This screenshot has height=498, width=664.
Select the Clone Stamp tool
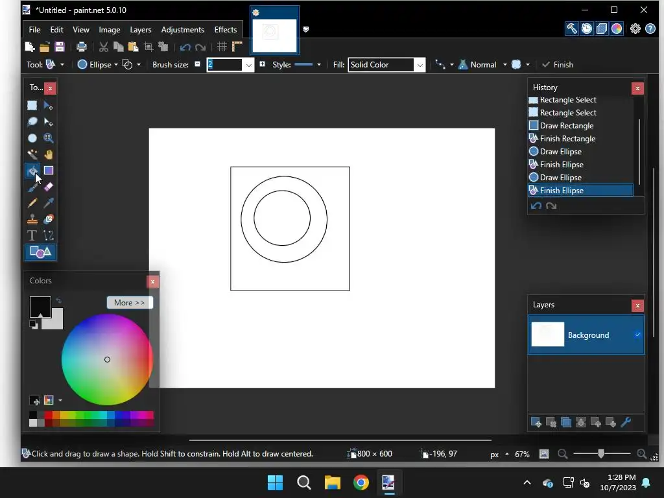coord(32,219)
